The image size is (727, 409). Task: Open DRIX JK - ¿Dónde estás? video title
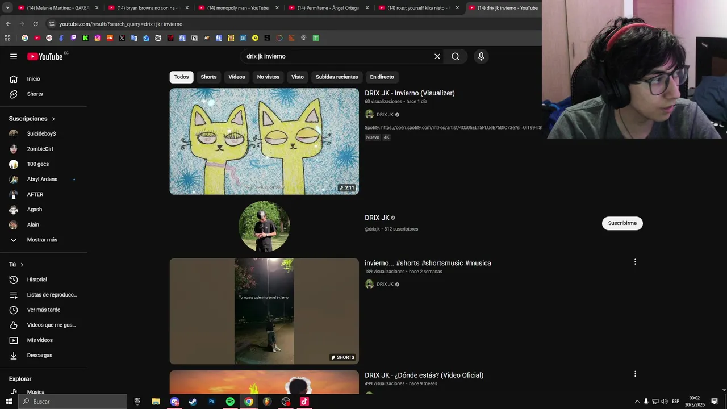click(x=424, y=375)
